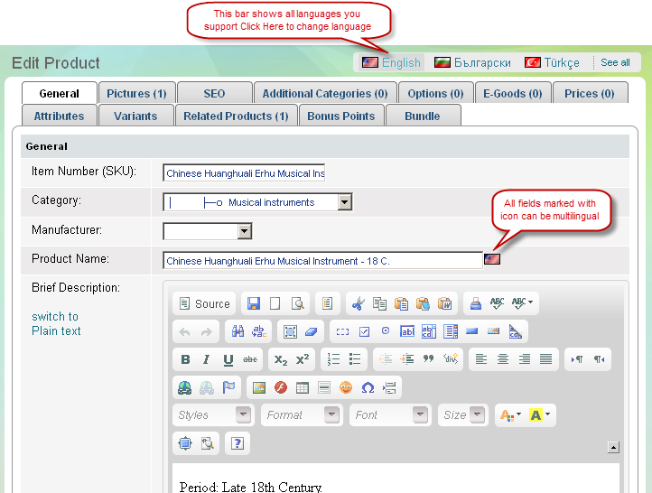Click the Source button in the editor
652x493 pixels.
coord(204,304)
